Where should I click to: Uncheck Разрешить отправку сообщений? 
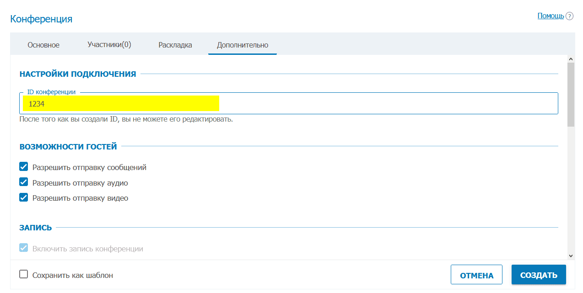24,167
